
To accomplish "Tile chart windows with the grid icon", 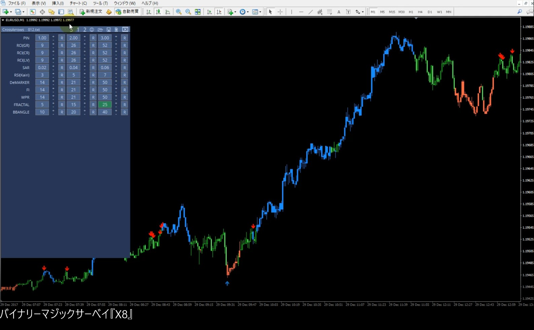I will 198,12.
